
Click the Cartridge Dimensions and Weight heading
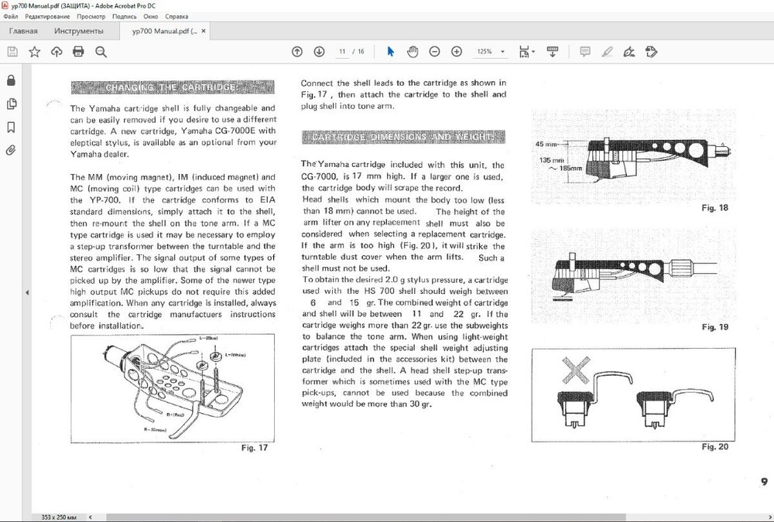pos(403,137)
